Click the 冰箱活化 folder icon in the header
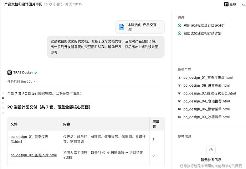Screen dimensions: 246x169 46,4
